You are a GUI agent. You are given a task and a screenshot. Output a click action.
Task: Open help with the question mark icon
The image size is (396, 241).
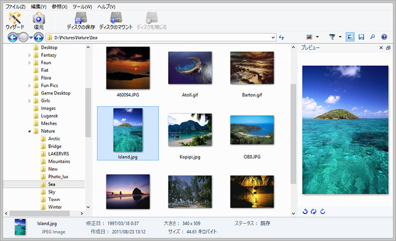[x=384, y=37]
